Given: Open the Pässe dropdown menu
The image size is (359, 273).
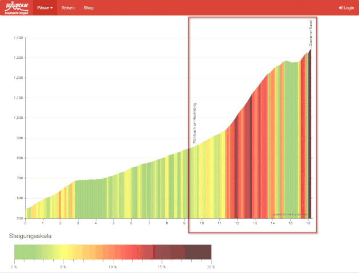Looking at the screenshot, I should [x=45, y=8].
